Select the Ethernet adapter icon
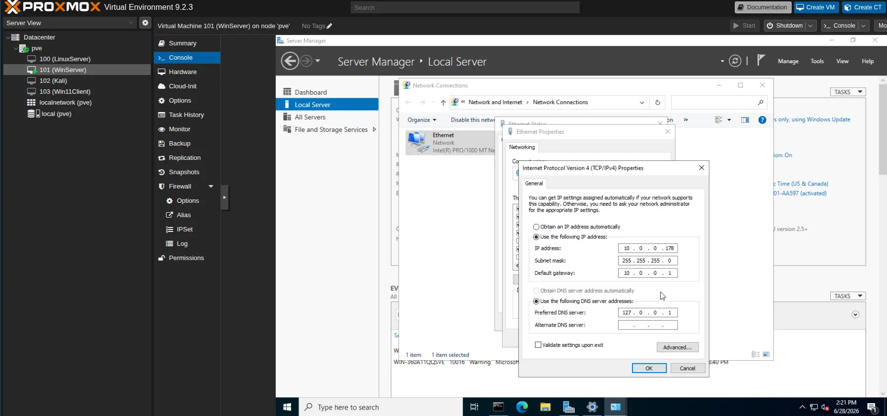The height and width of the screenshot is (416, 887). [x=418, y=142]
